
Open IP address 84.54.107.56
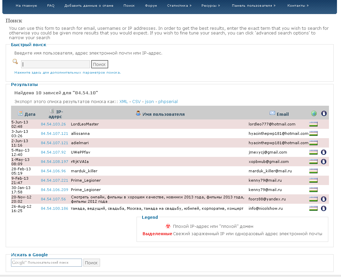tap(53, 199)
